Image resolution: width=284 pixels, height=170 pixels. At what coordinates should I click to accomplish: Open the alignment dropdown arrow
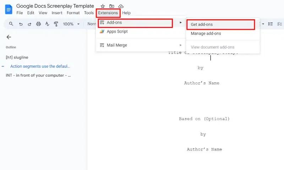(x=263, y=24)
